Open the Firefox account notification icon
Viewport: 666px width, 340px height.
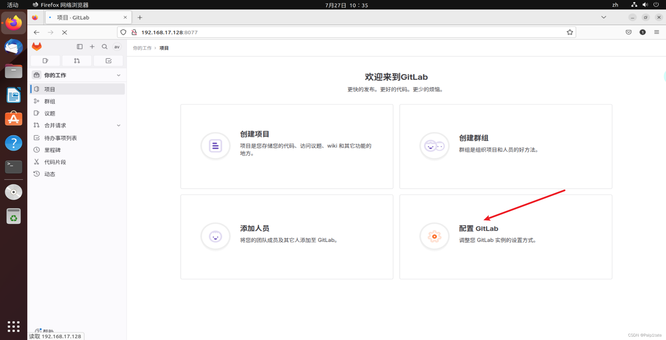coord(643,32)
